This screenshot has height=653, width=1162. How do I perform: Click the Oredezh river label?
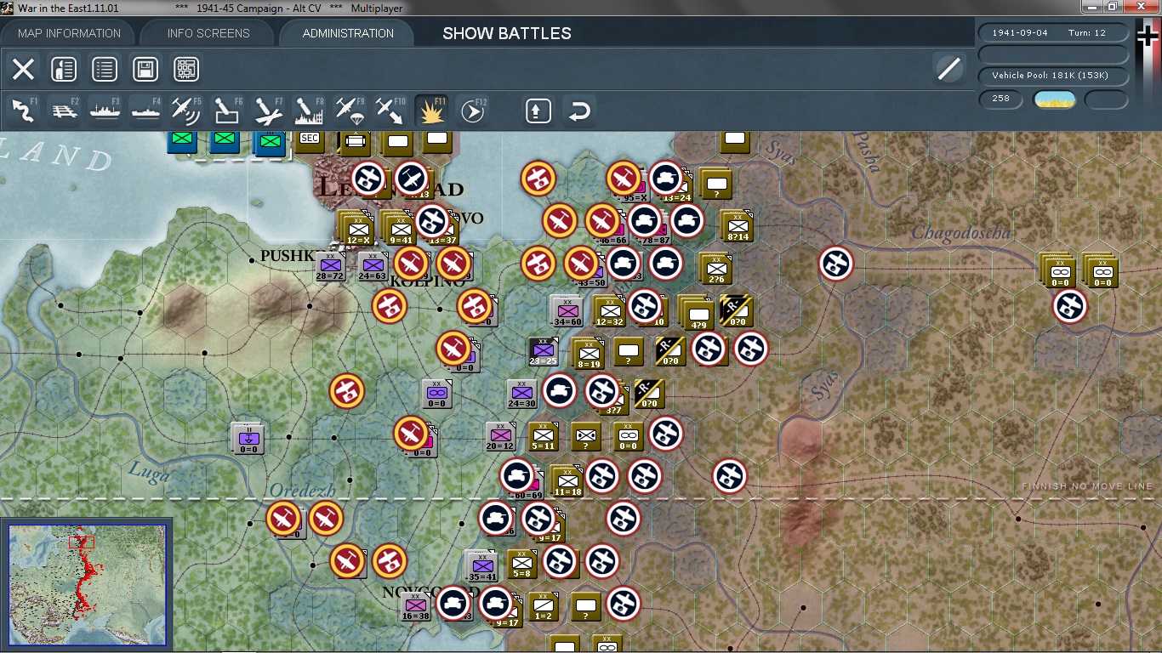click(x=302, y=491)
